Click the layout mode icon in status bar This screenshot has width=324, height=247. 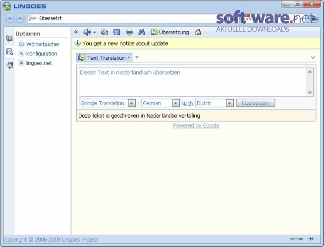point(297,239)
